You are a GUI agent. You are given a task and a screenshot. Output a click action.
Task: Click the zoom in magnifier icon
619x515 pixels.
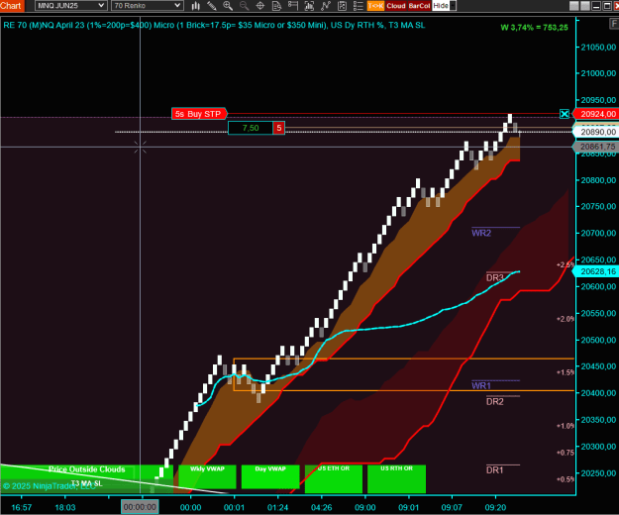tap(228, 6)
